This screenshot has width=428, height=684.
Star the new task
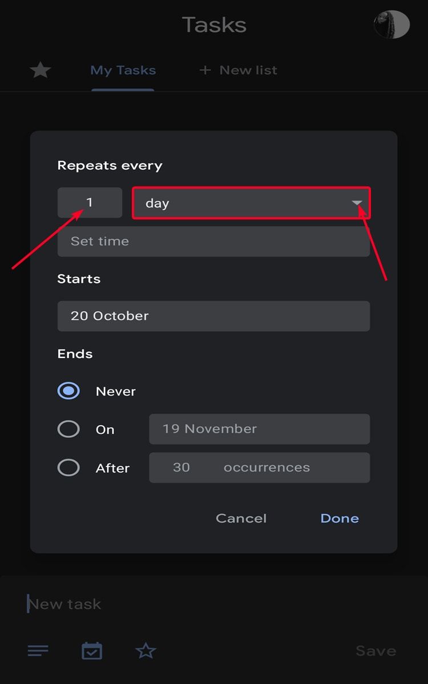coord(146,650)
